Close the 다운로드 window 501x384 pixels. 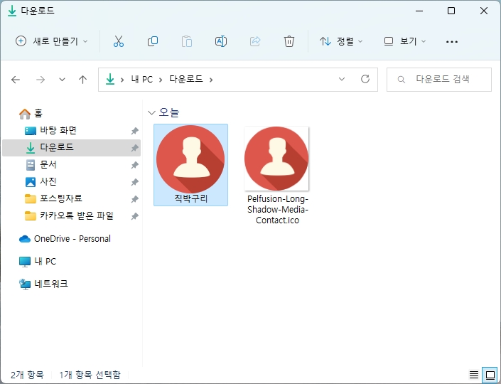484,11
